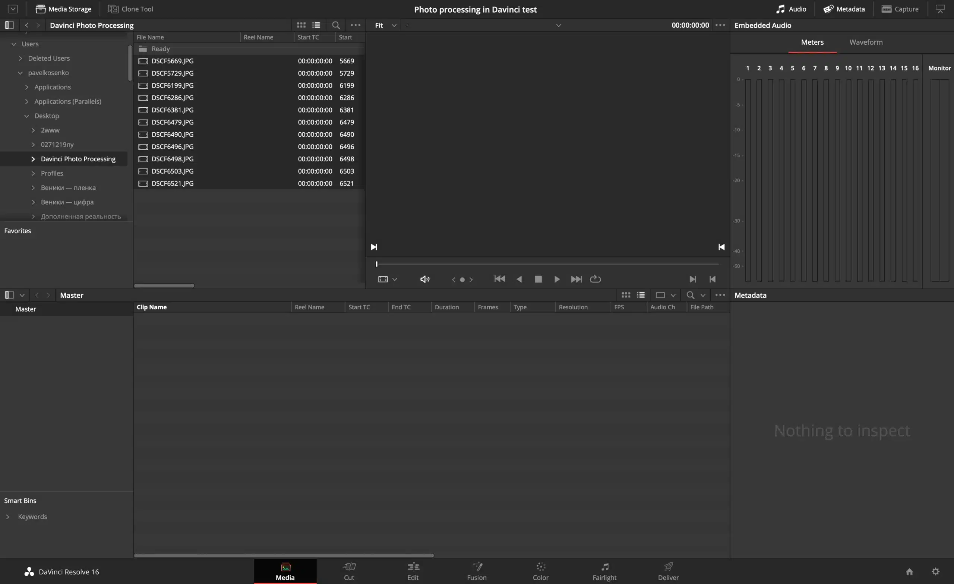This screenshot has height=584, width=954.
Task: Collapse the Users folder tree
Action: (14, 44)
